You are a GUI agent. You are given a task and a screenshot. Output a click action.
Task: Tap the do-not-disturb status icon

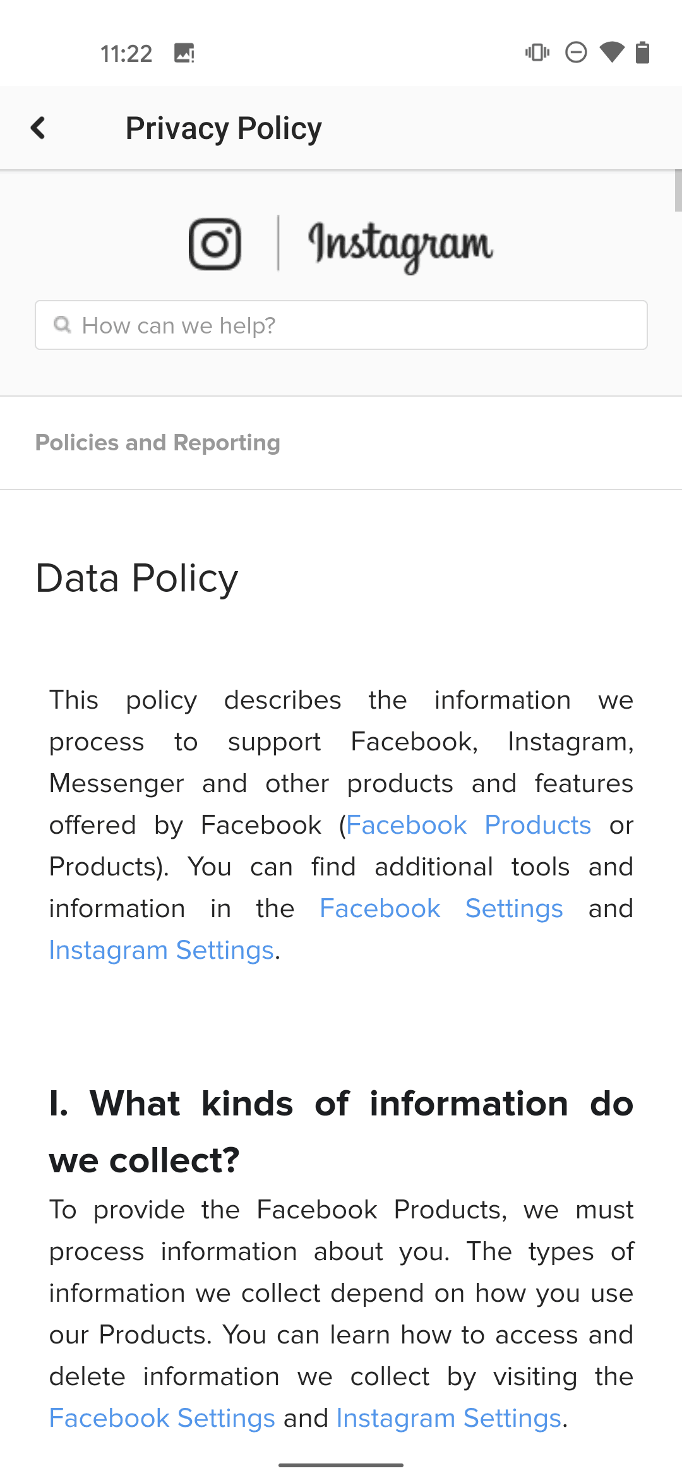click(576, 52)
